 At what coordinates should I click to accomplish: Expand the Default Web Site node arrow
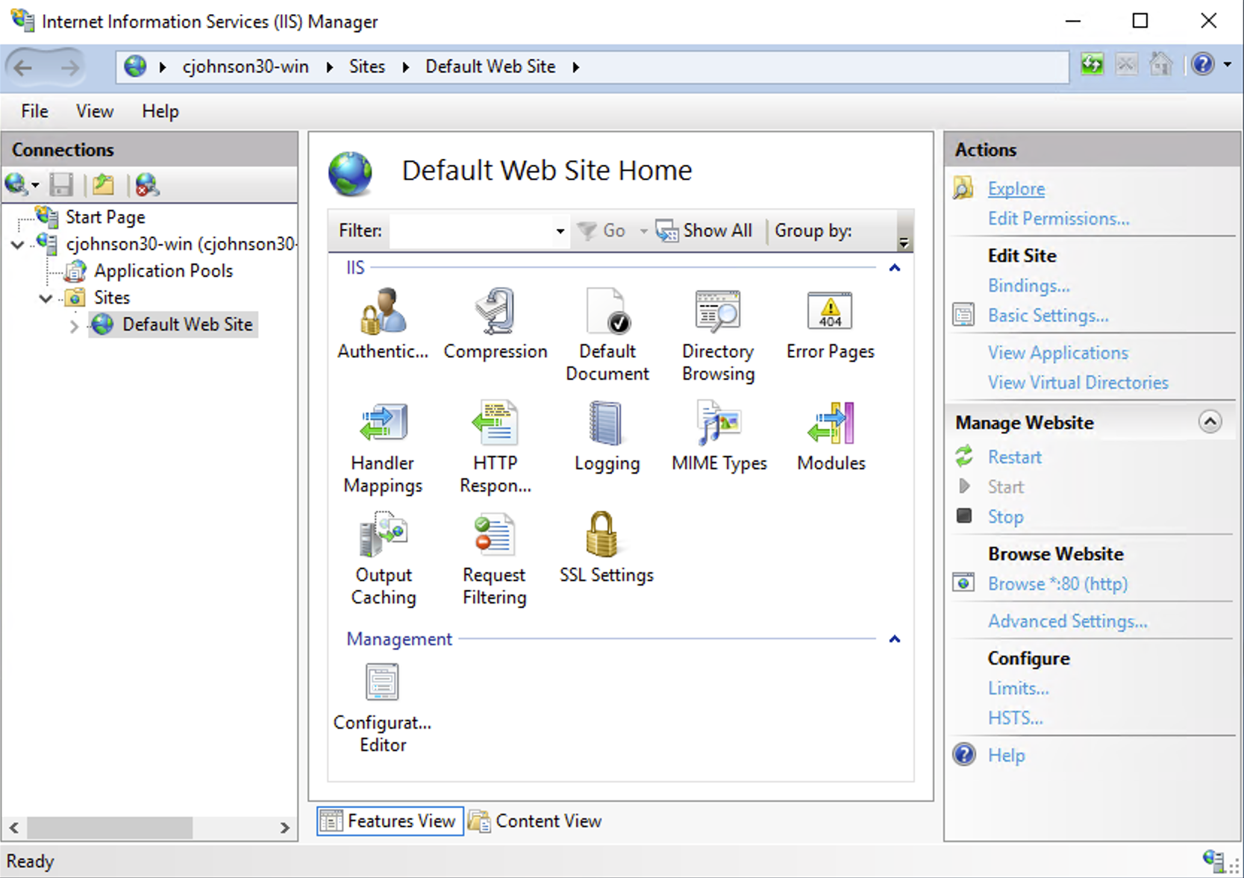coord(74,326)
